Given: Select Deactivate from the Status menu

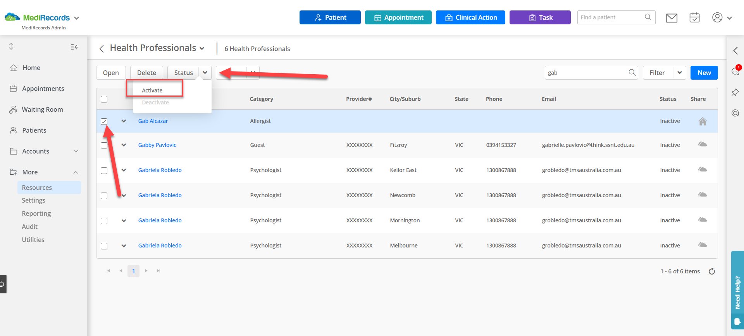Looking at the screenshot, I should (x=155, y=102).
